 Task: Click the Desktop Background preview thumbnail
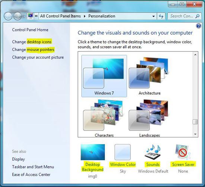(93, 152)
